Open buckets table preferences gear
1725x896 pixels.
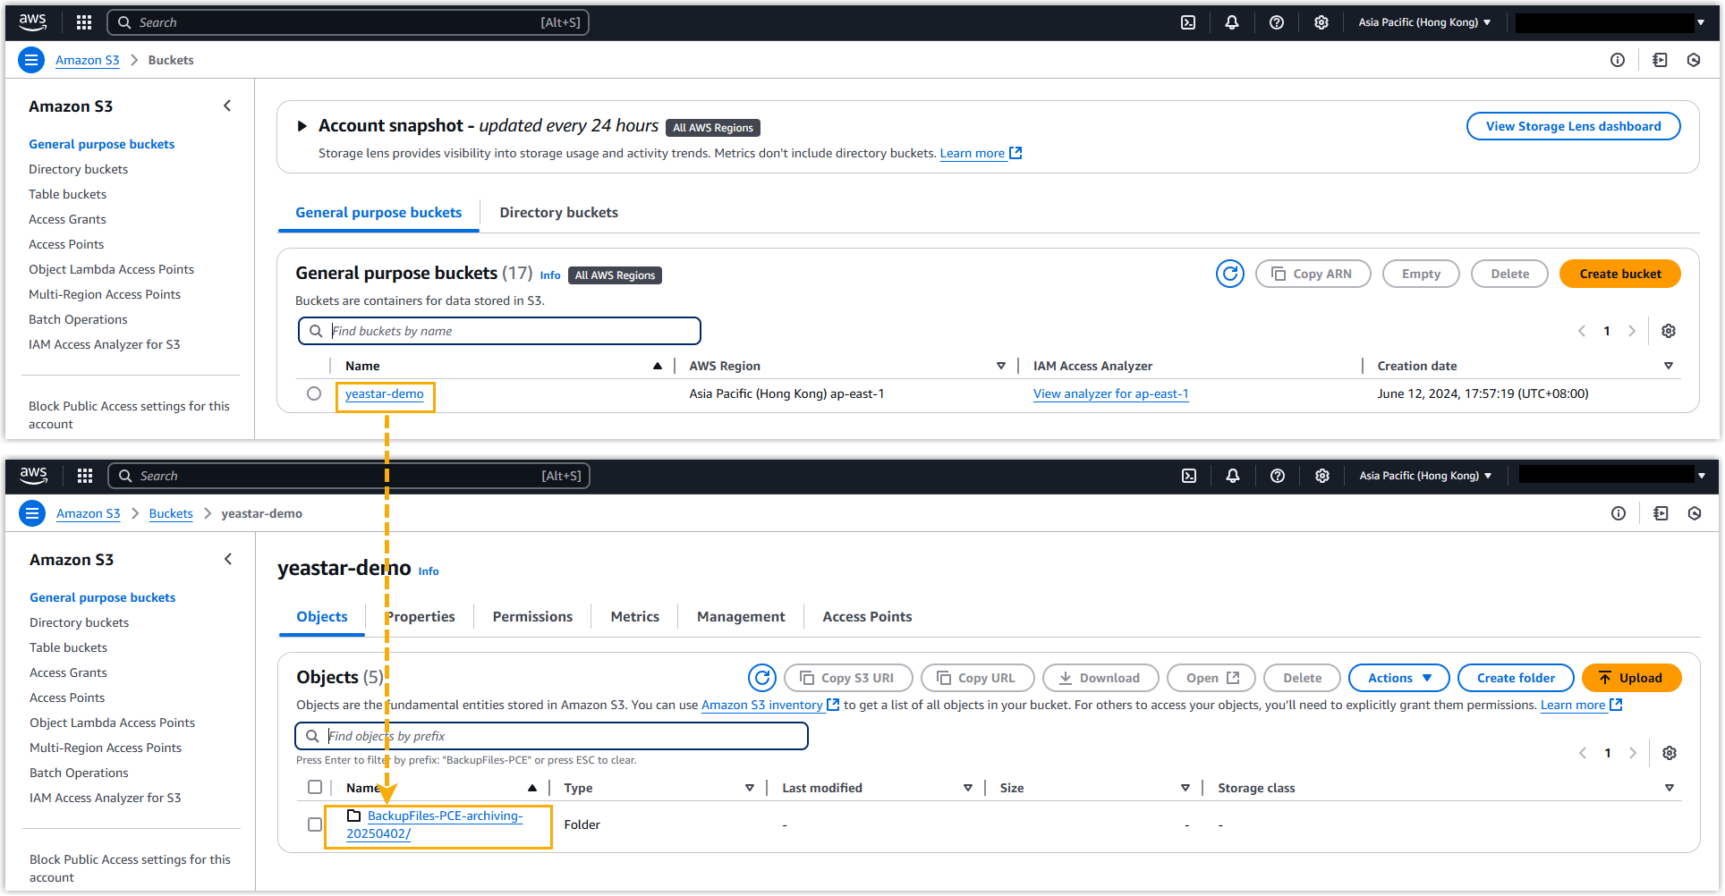click(x=1668, y=331)
